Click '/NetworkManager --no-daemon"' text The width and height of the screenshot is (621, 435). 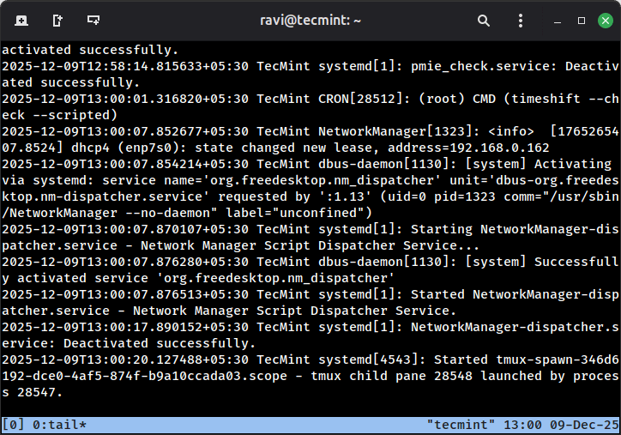110,213
